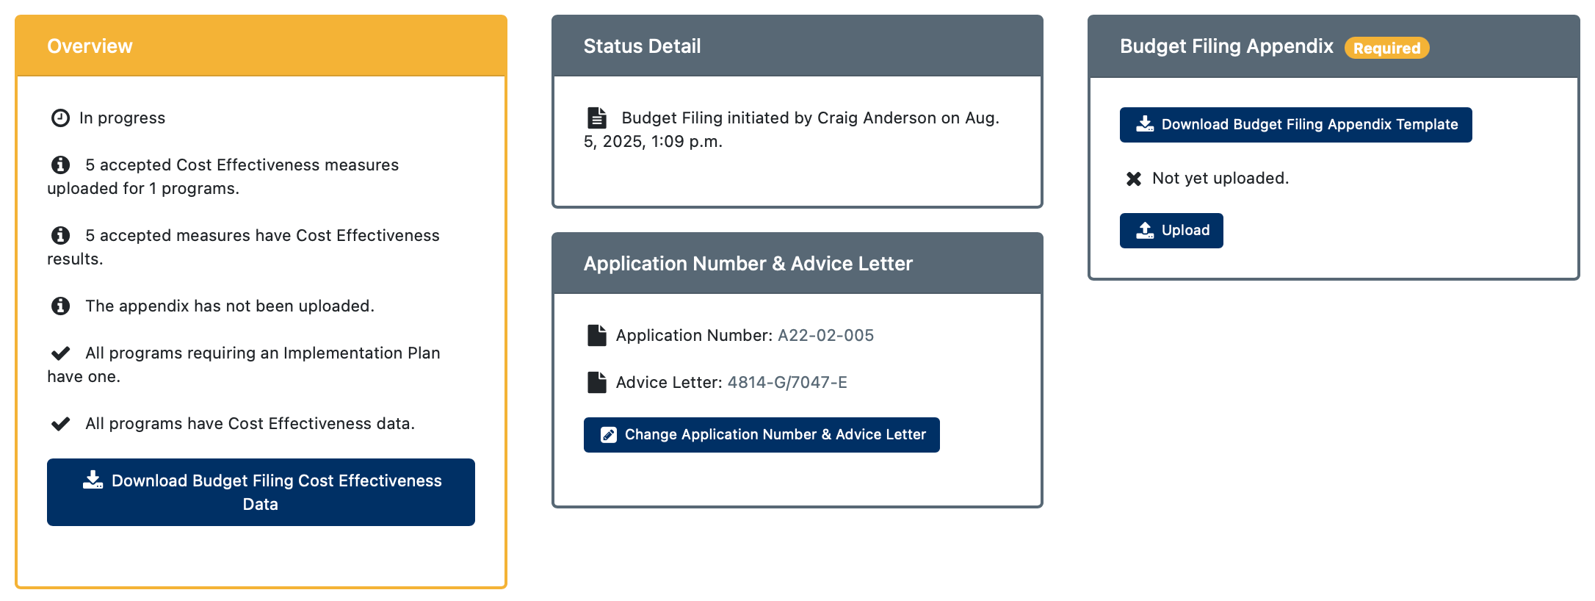Click the clock icon beside In progress
Viewport: 1595px width, 601px height.
point(60,118)
